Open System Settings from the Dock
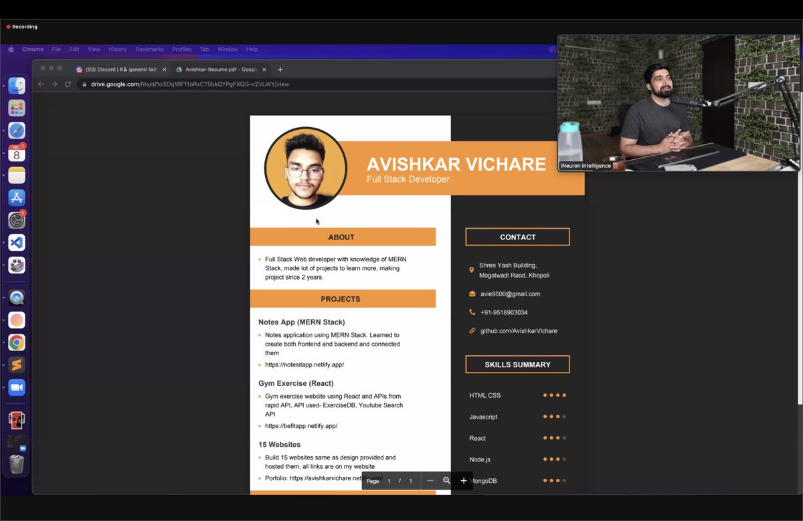The width and height of the screenshot is (803, 521). [x=16, y=219]
